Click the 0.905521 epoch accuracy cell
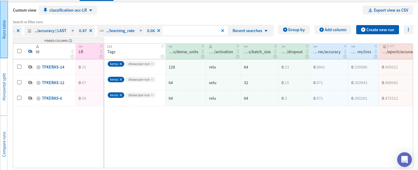 396,67
